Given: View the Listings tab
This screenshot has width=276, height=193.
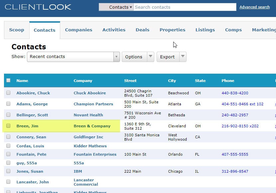Looking at the screenshot, I should tap(205, 30).
